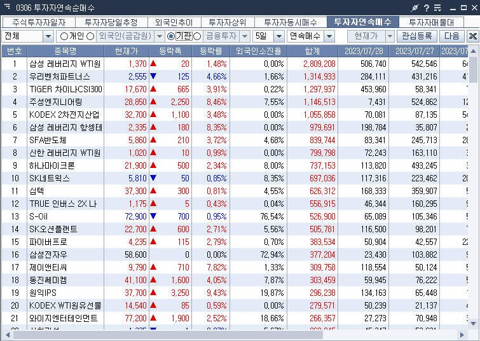Viewport: 480px width, 341px height.
Task: Click the 현재가 button
Action: click(366, 36)
